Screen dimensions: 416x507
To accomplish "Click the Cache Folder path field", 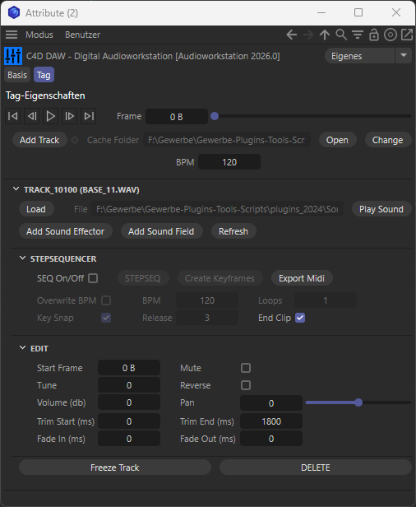I will [227, 140].
